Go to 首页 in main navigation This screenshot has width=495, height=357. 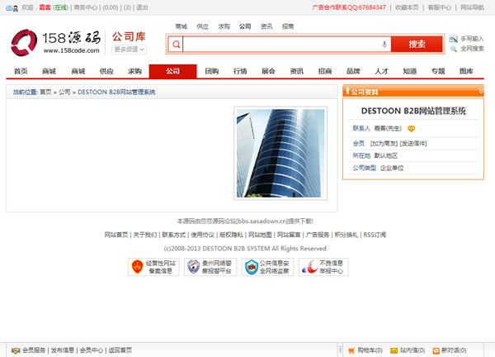[x=21, y=71]
